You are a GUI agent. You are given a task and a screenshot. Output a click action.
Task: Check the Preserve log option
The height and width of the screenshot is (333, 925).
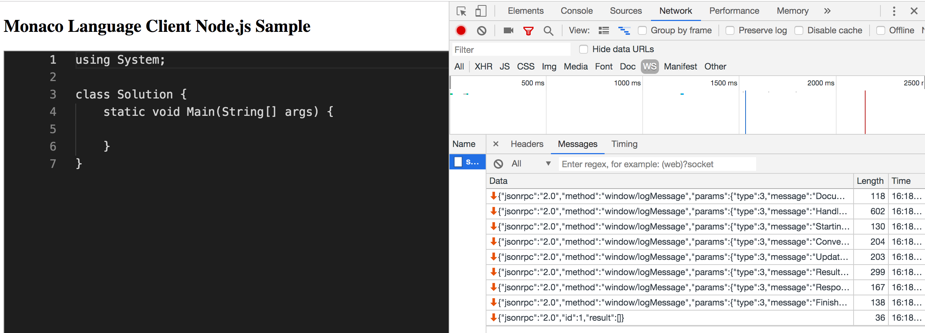[x=730, y=30]
